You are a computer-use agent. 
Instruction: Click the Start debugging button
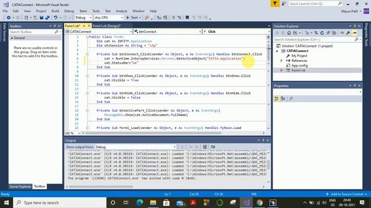click(134, 18)
